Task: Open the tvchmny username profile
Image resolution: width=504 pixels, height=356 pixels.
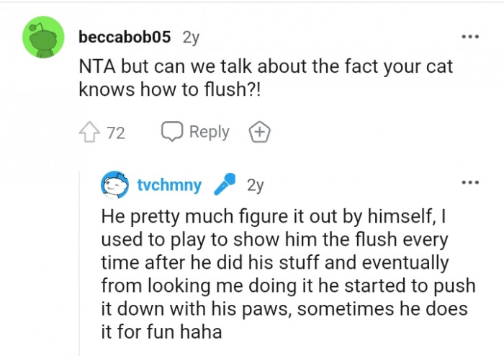Action: (x=169, y=185)
